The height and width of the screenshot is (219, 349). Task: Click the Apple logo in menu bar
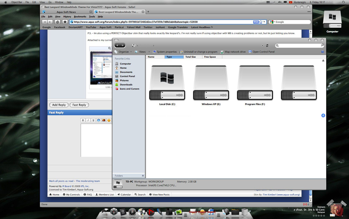pyautogui.click(x=6, y=2)
